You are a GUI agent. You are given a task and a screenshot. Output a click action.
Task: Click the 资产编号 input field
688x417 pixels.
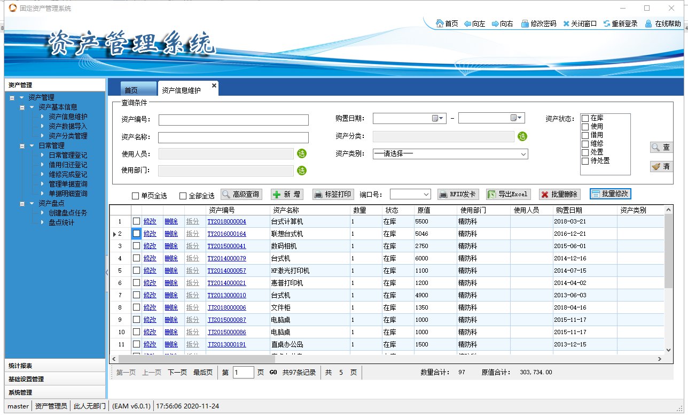click(x=233, y=120)
